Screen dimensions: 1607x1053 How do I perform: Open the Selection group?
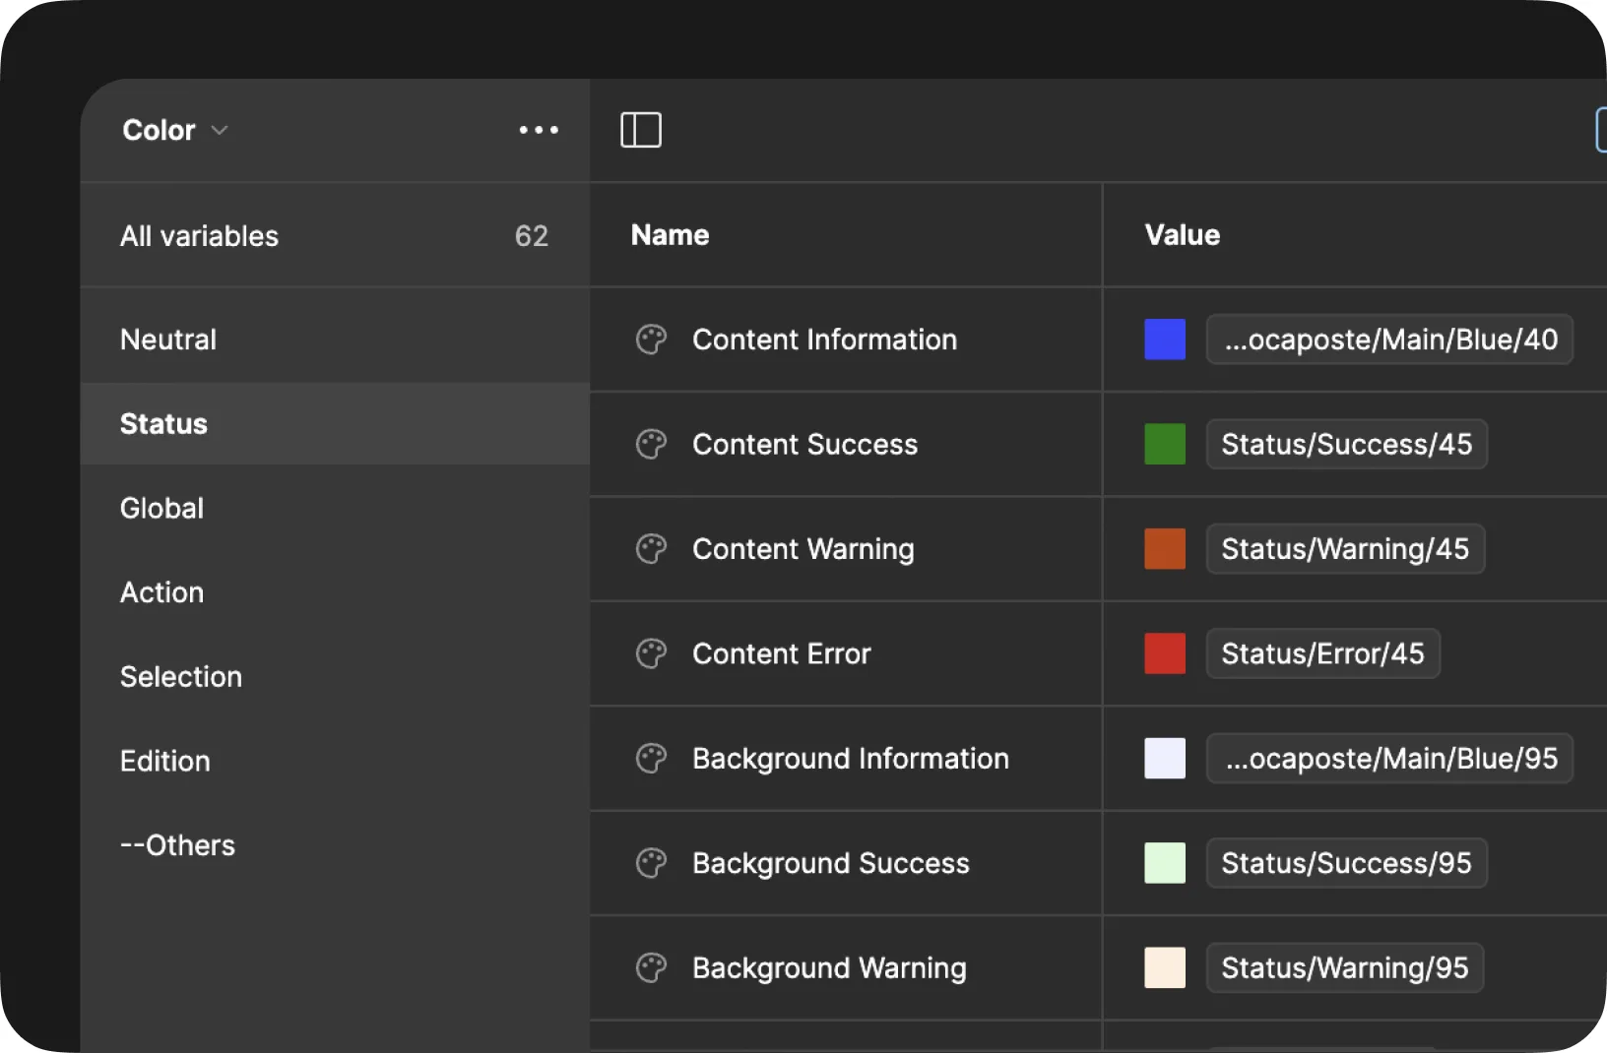[335, 677]
